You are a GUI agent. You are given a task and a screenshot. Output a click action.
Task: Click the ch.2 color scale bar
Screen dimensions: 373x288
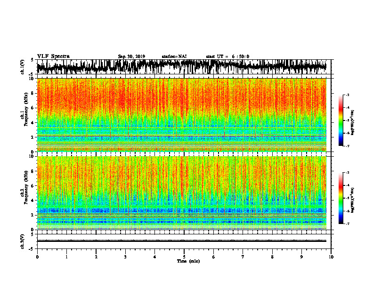341,198
